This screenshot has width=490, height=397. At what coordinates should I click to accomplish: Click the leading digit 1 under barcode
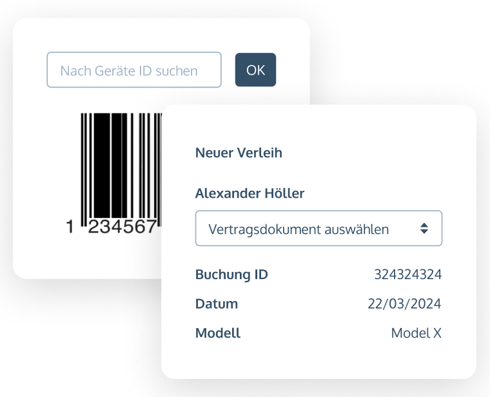click(71, 226)
